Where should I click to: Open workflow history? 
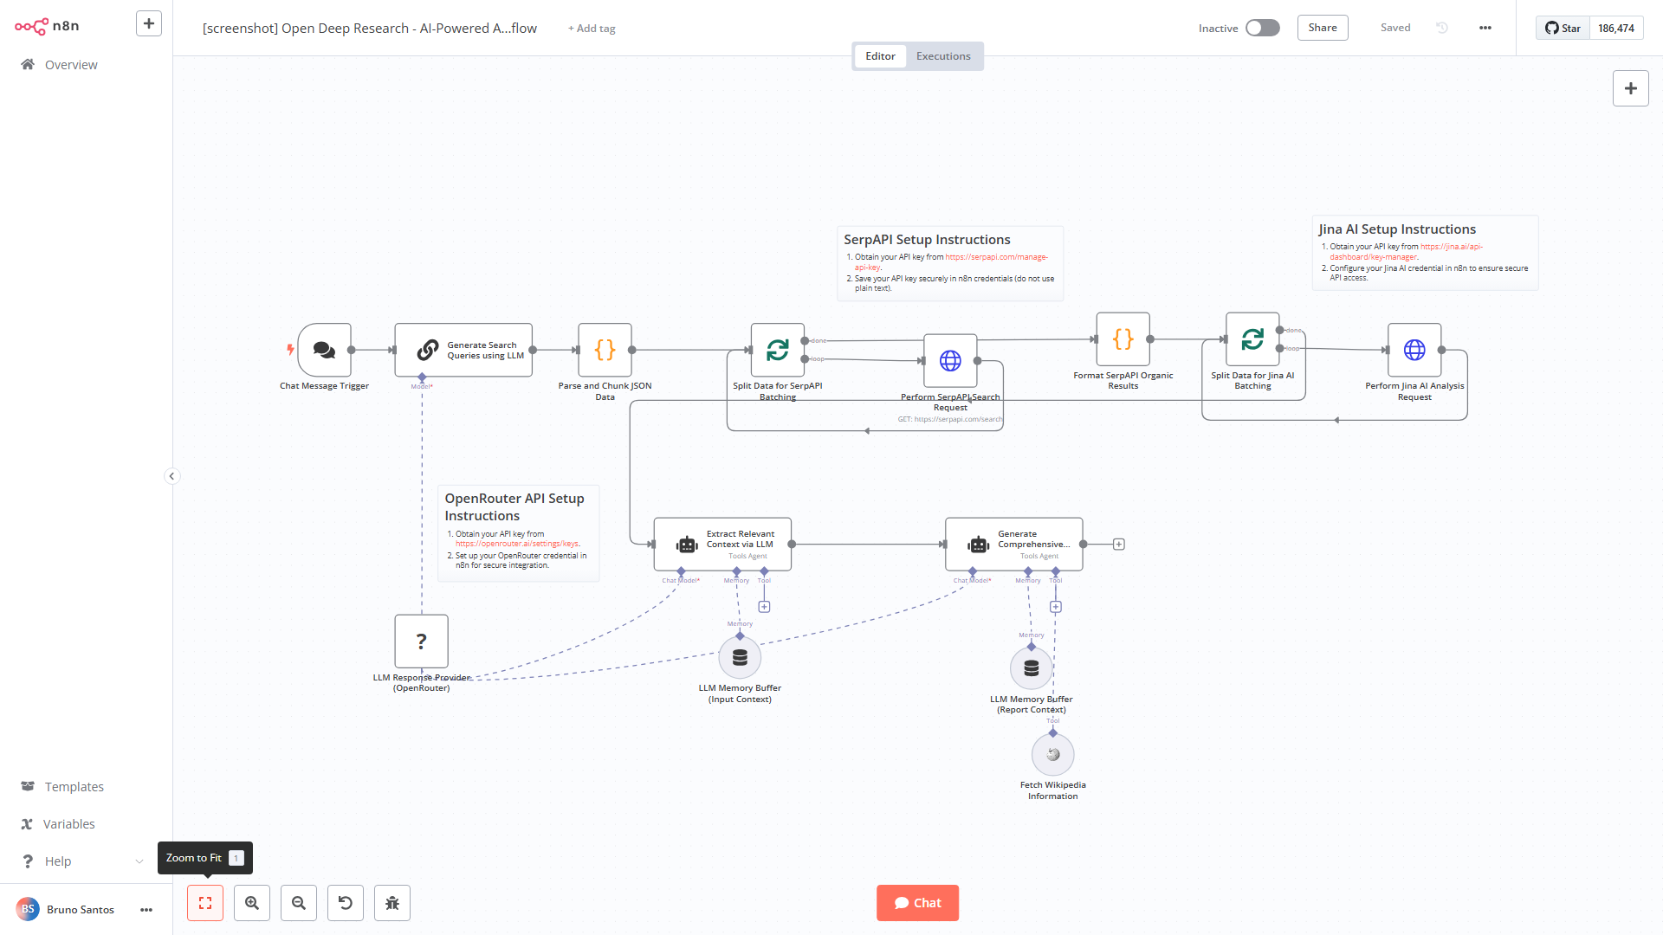click(x=1442, y=28)
